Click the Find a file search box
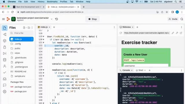This screenshot has width=185, height=104. (22, 33)
